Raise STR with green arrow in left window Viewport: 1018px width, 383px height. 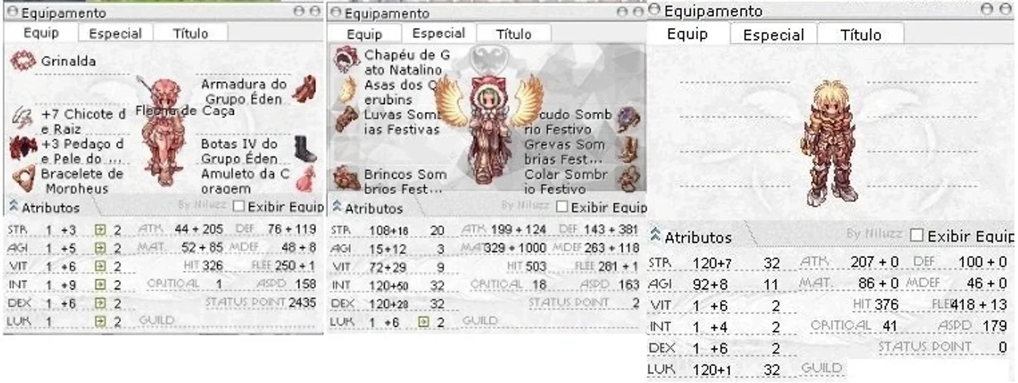click(x=100, y=229)
